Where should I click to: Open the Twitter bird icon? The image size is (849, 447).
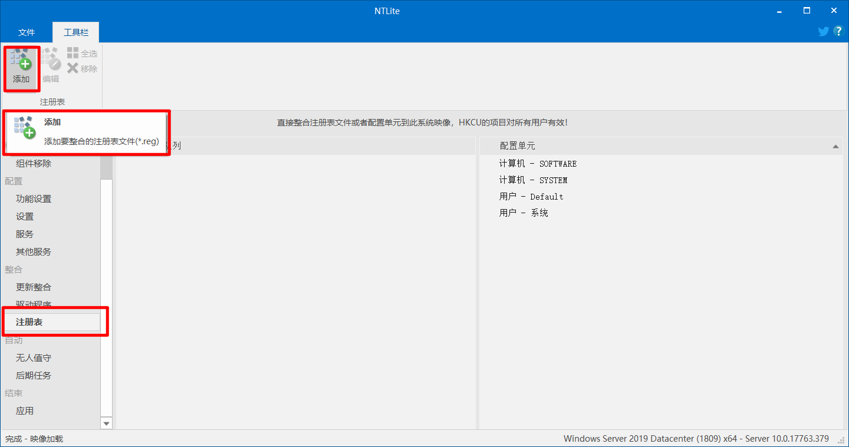click(823, 31)
